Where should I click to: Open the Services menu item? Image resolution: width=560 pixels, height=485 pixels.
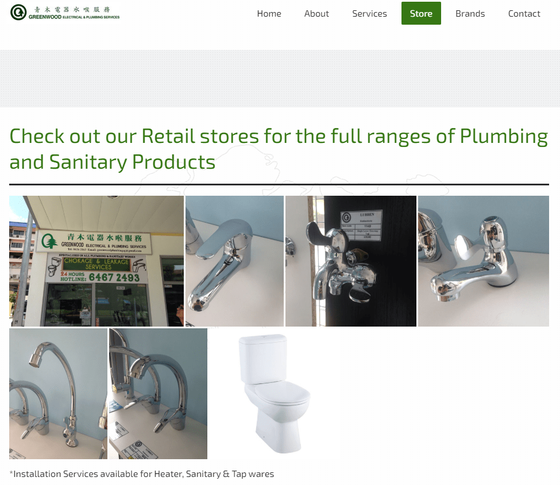(369, 14)
